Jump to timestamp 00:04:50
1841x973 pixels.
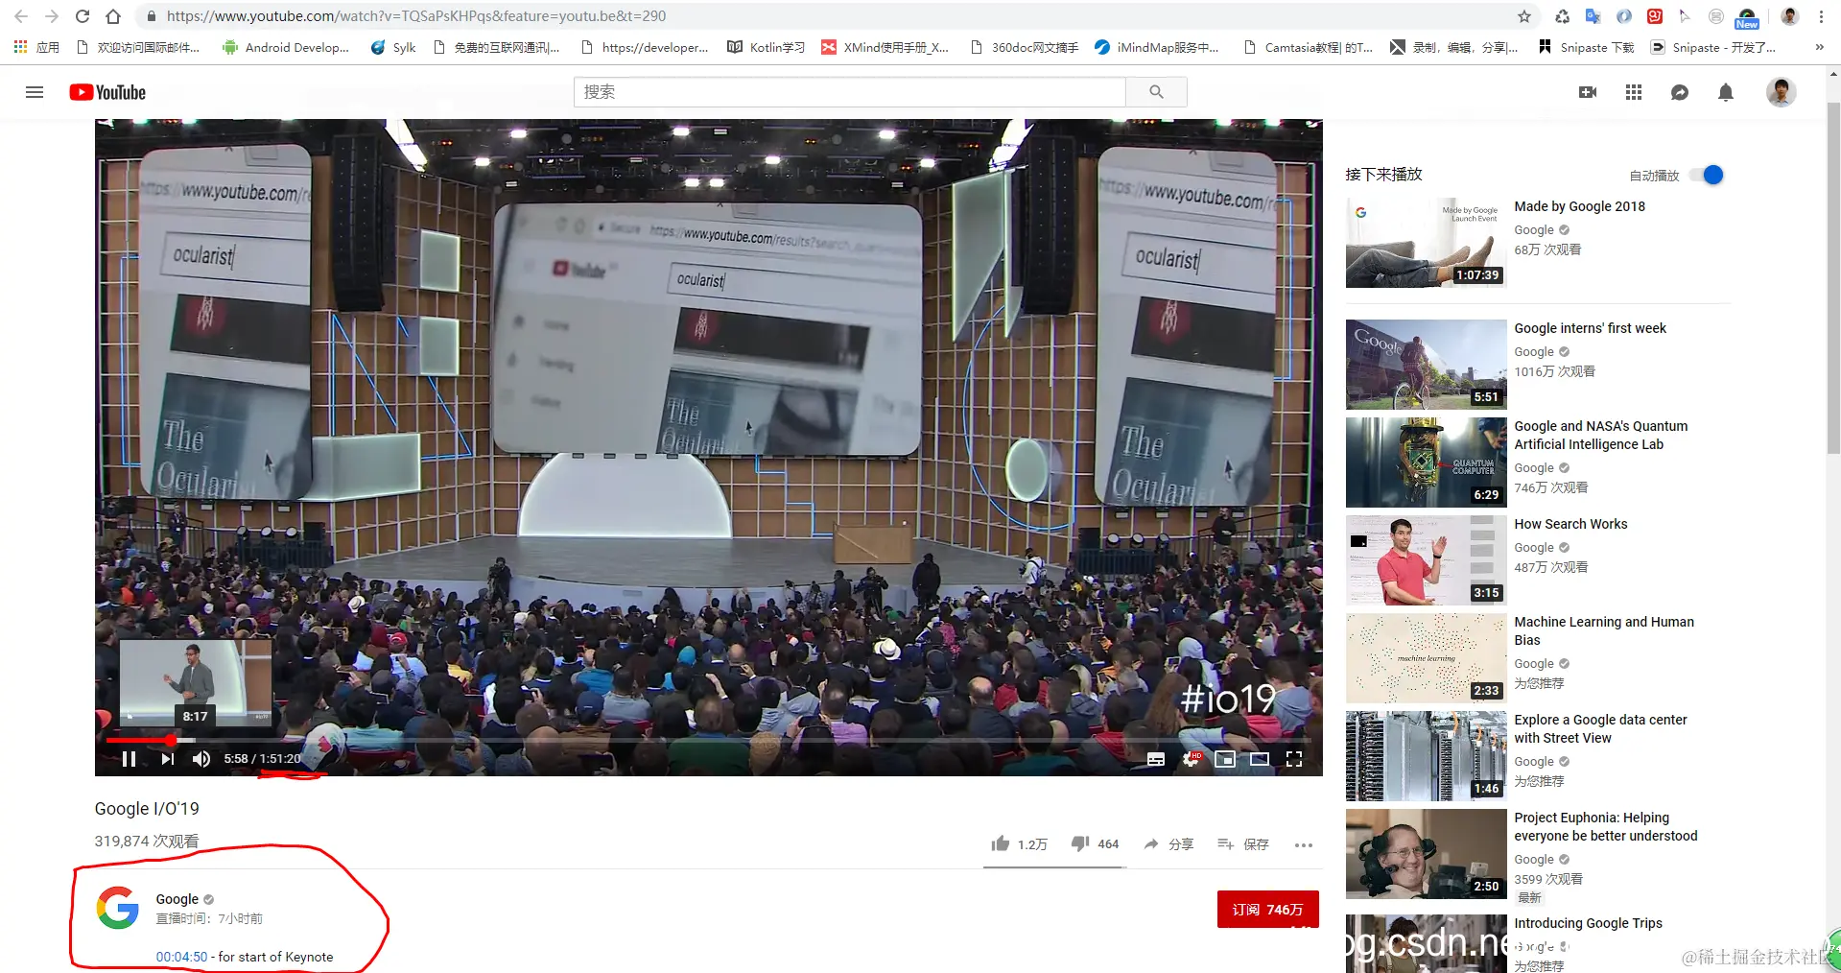click(x=181, y=957)
